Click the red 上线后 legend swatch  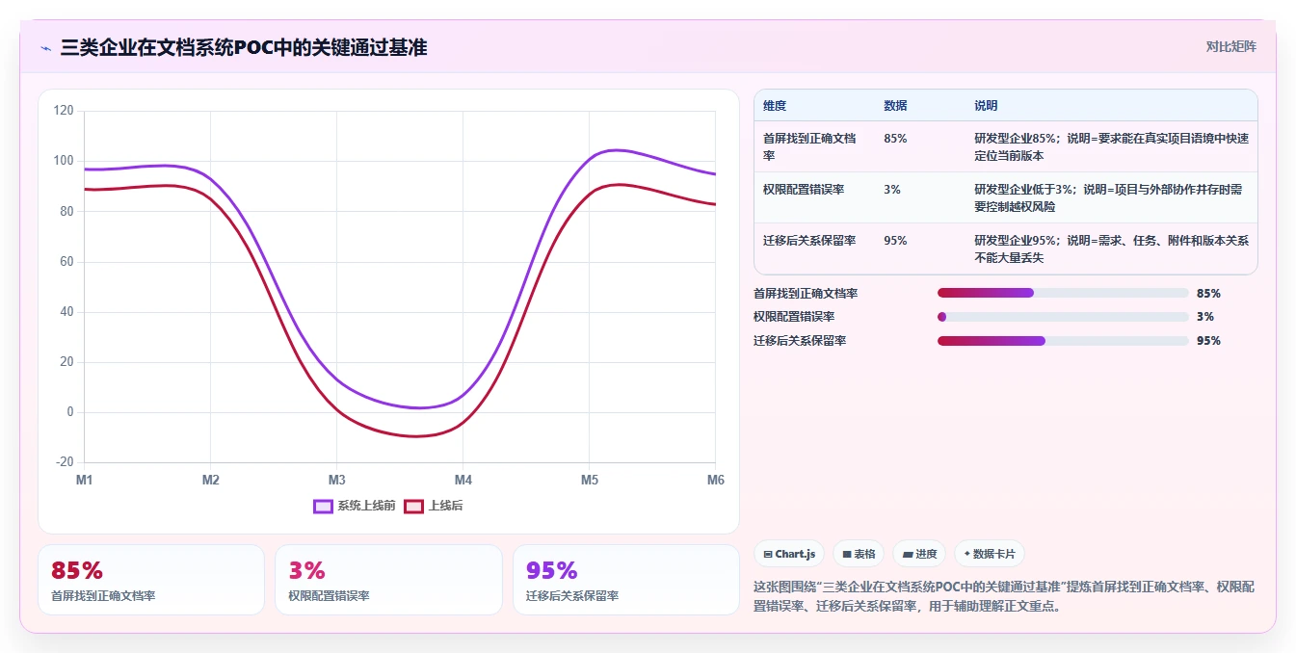point(413,506)
